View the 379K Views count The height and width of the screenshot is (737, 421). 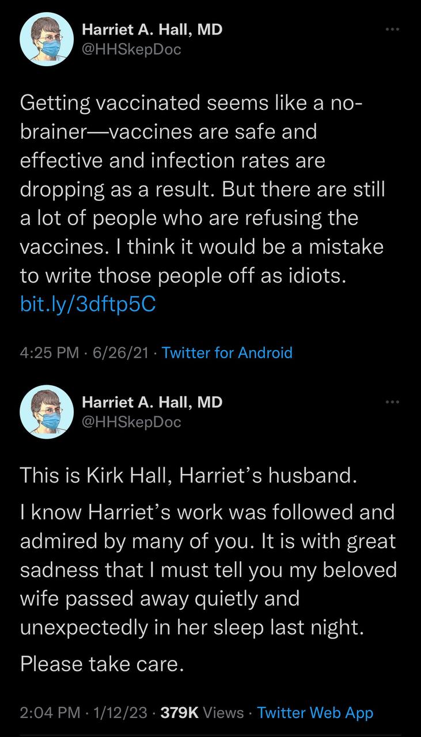pos(202,712)
